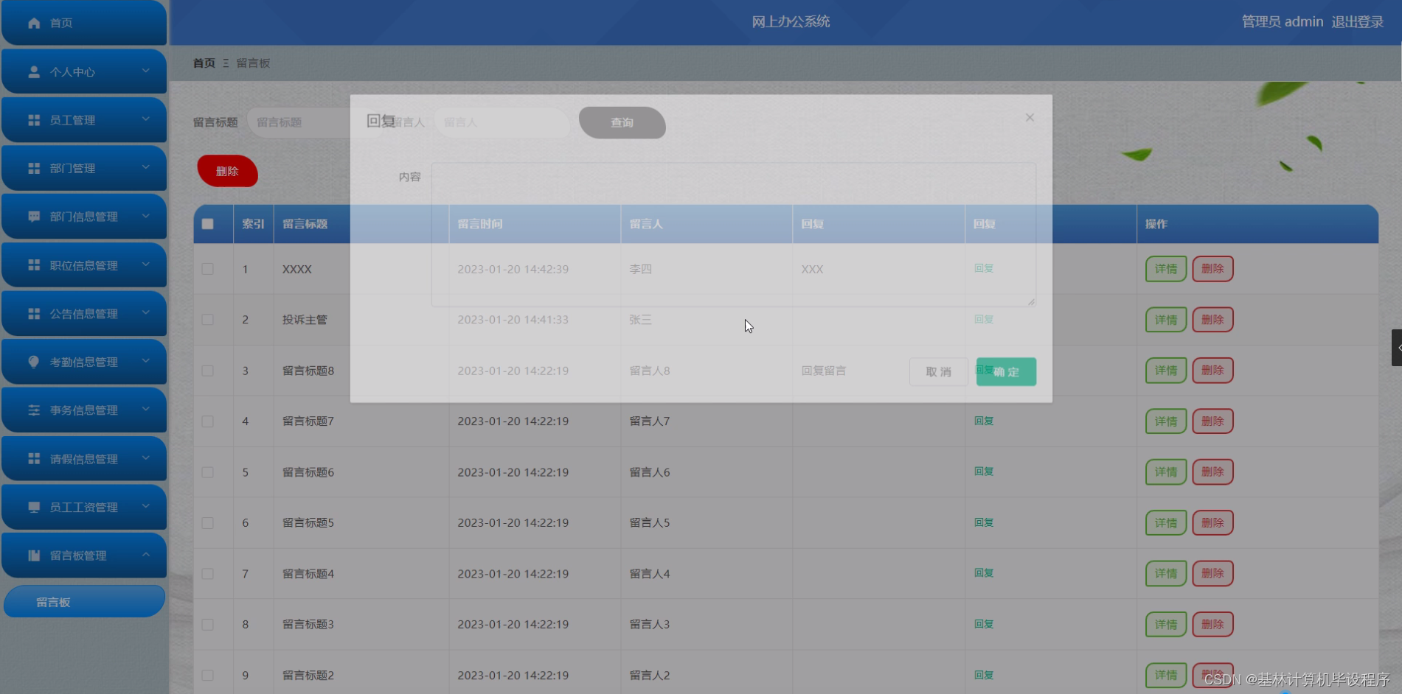Click the grid icon for 请假信息管理
Viewport: 1402px width, 694px height.
[x=33, y=458]
